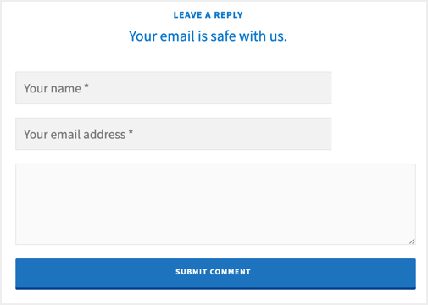Click the 'LEAVE A REPLY' heading
The height and width of the screenshot is (305, 428).
[x=208, y=15]
